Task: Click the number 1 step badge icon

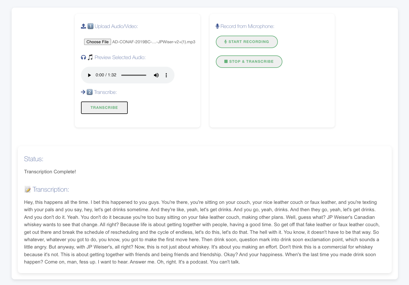Action: (90, 26)
